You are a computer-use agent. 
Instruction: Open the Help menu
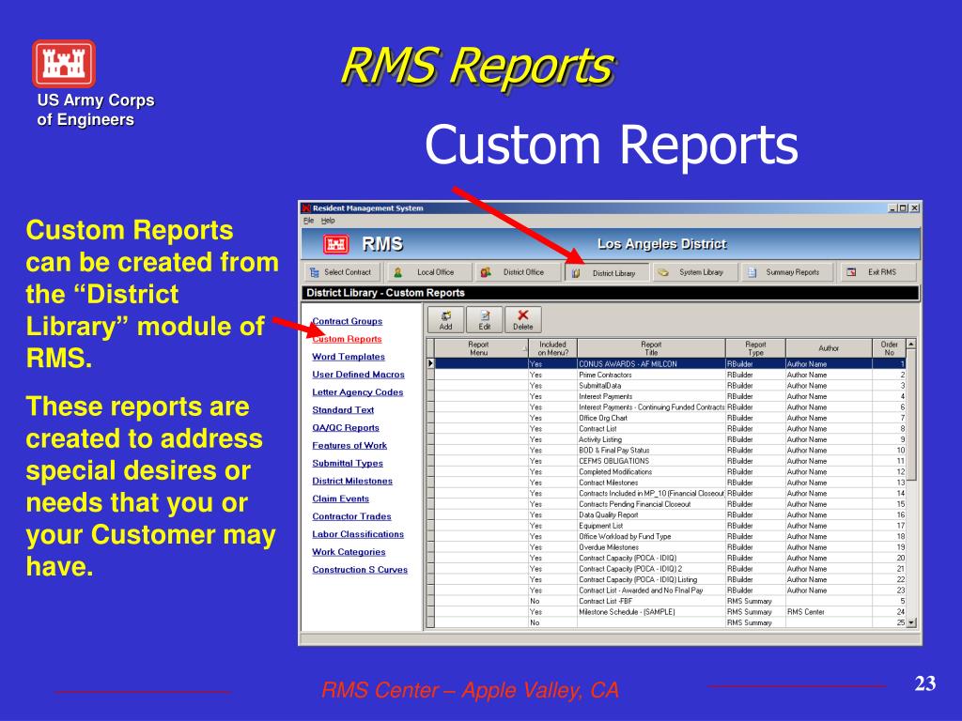point(328,221)
